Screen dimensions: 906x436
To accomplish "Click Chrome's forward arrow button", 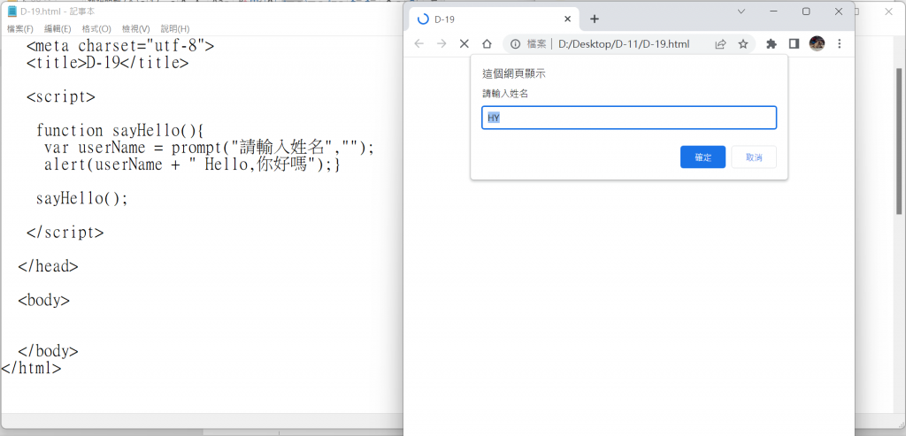I will point(441,44).
